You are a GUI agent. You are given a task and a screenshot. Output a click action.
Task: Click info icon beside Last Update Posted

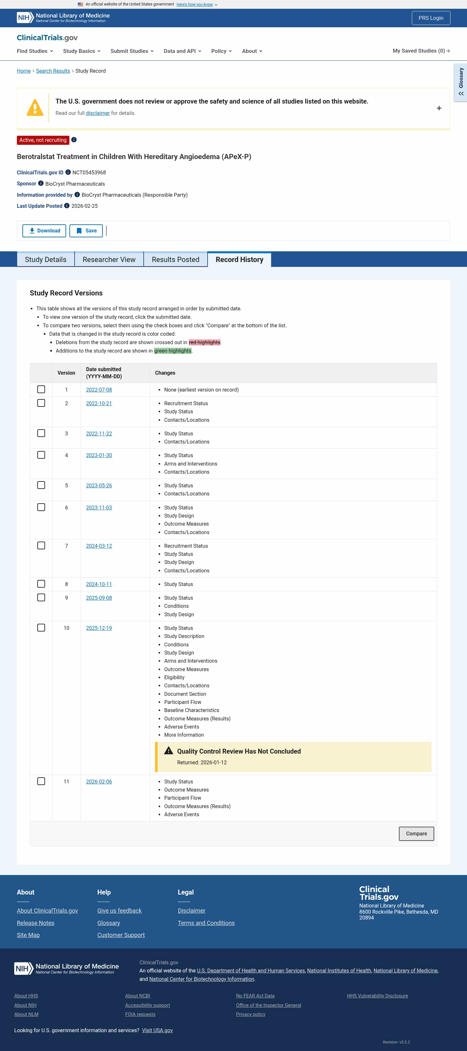[67, 206]
